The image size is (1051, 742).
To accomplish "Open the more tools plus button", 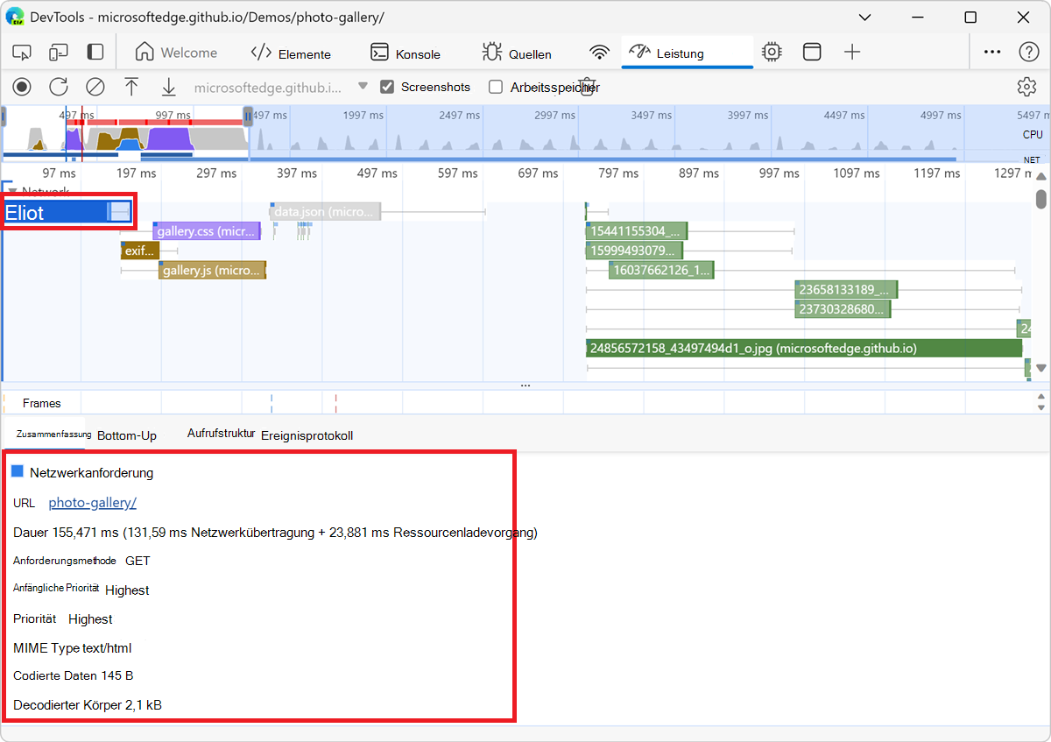I will tap(852, 53).
